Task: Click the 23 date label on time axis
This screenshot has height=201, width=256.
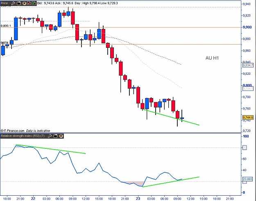Action: (x=138, y=199)
